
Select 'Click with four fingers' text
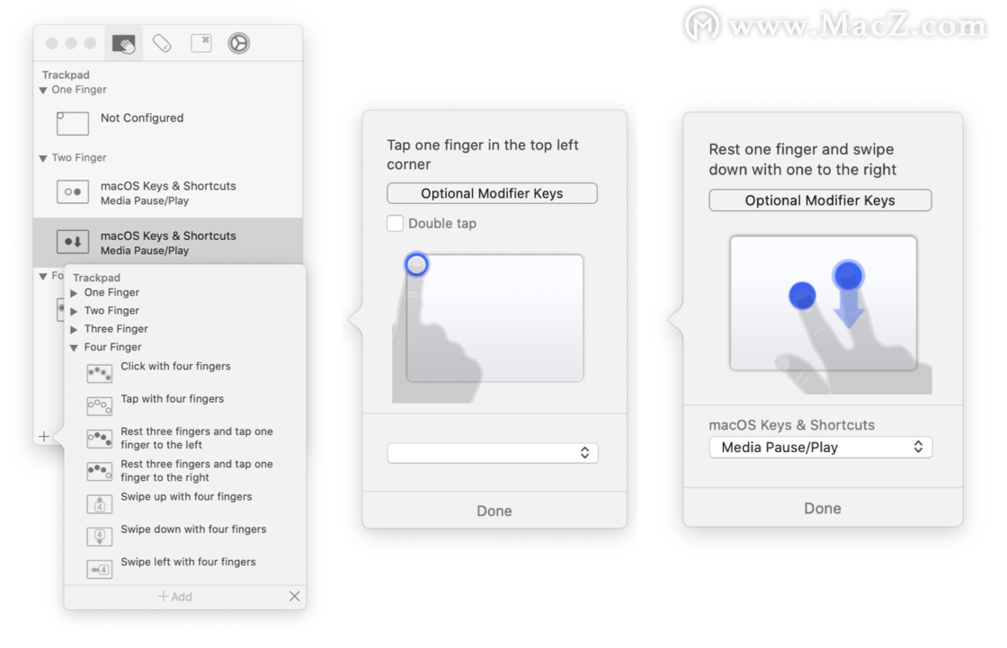(175, 366)
